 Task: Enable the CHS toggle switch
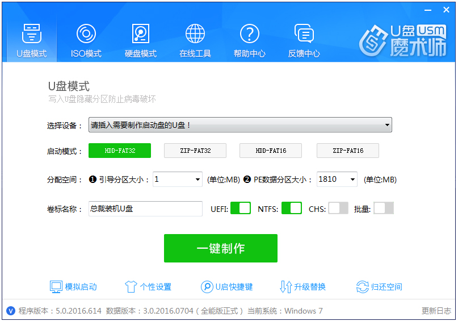(x=338, y=209)
